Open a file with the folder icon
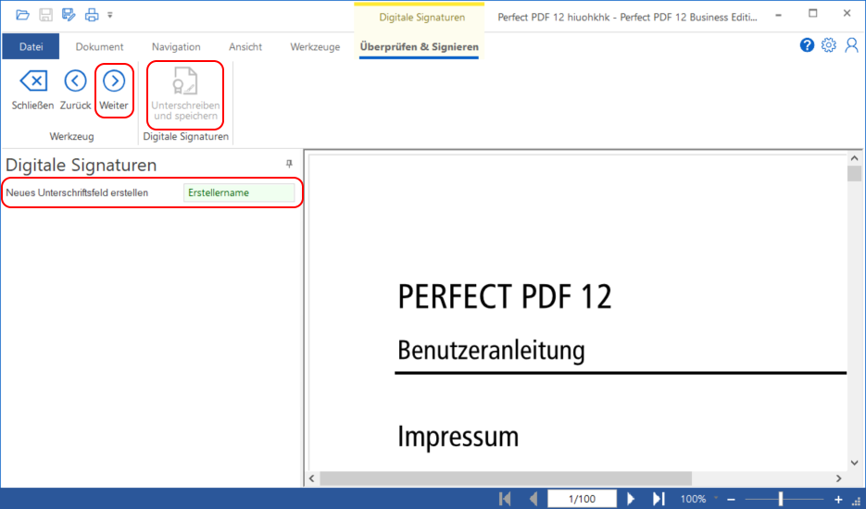 pos(22,15)
